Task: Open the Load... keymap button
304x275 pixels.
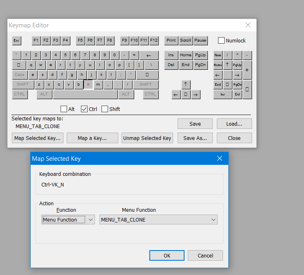Action: point(234,124)
